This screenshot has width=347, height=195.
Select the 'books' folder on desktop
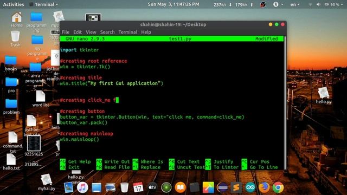11,63
